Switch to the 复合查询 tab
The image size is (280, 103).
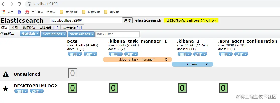pyautogui.click(x=69, y=28)
